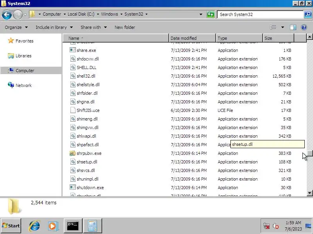This screenshot has width=313, height=234.
Task: Select the file shlwapi.dll
Action: tap(86, 136)
